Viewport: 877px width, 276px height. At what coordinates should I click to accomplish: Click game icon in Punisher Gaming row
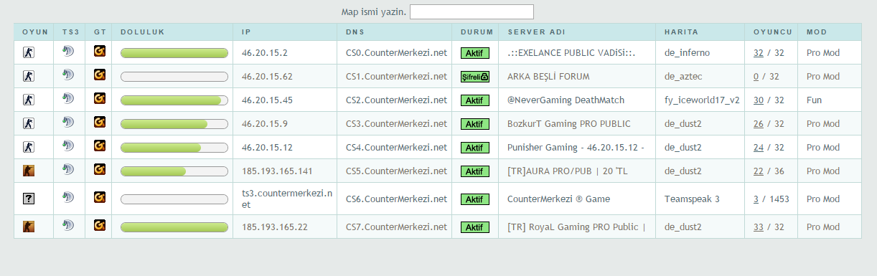click(29, 147)
